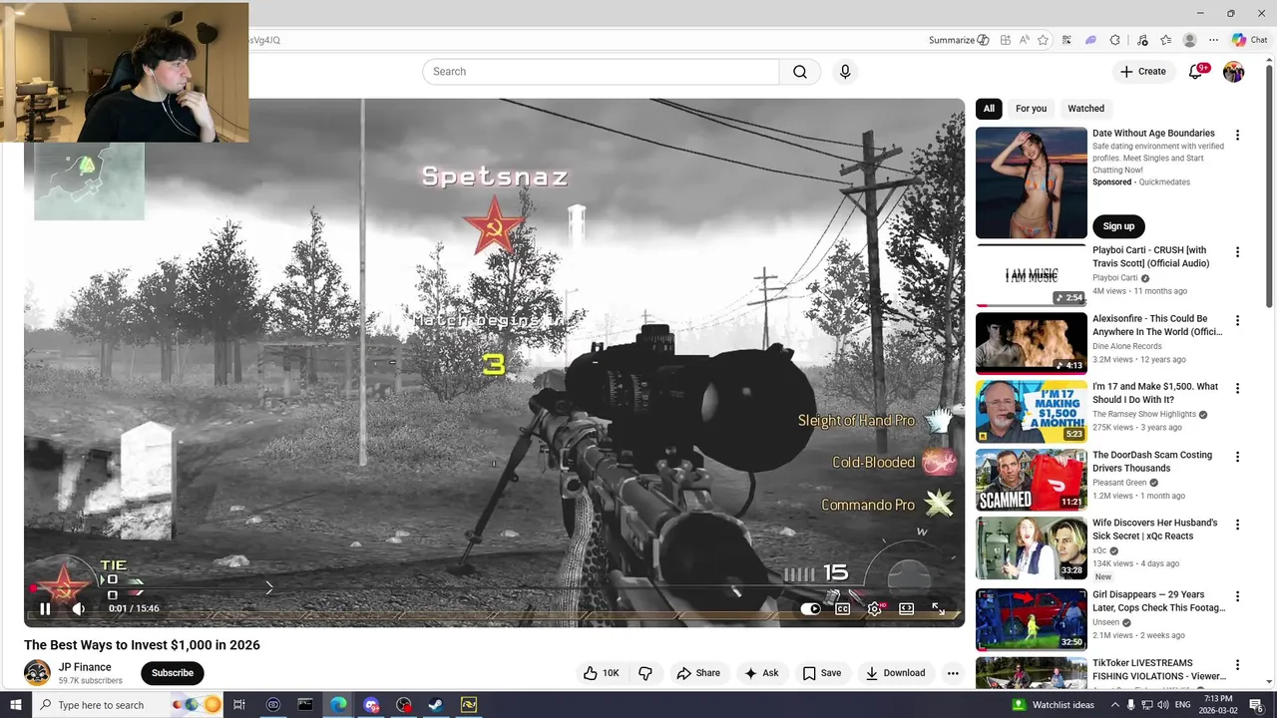The image size is (1277, 718).
Task: Open the media control music icon
Action: (1140, 40)
